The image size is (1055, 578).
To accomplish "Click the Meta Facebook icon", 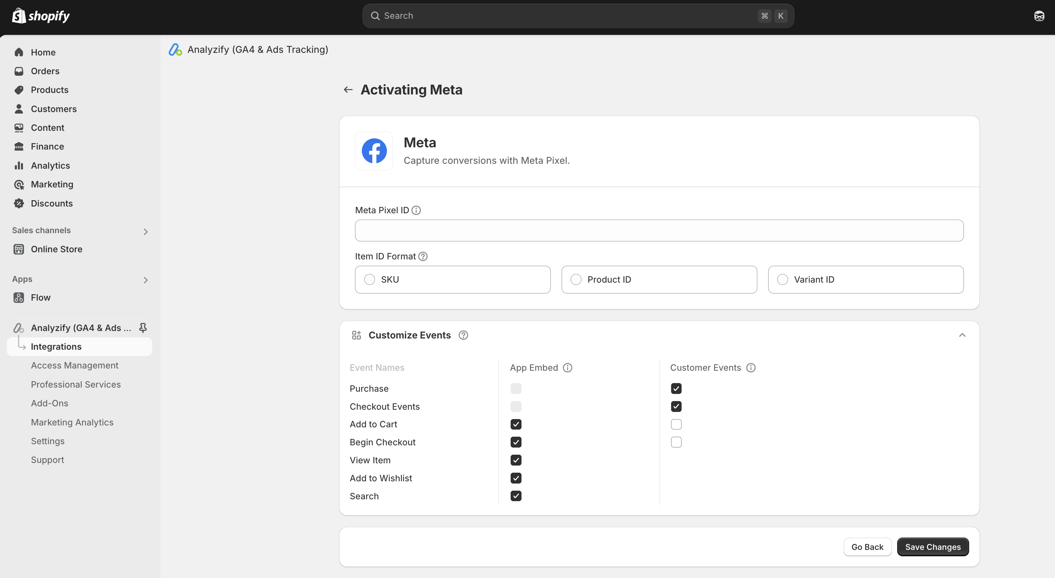I will [374, 150].
